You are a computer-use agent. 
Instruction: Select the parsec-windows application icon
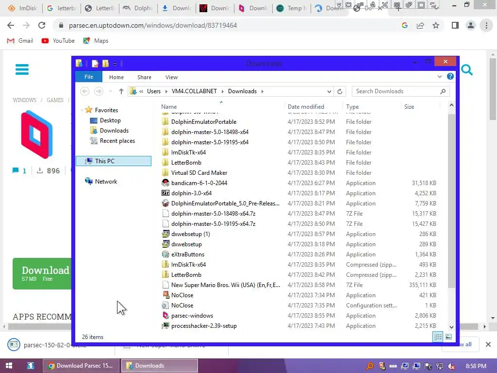coord(166,316)
